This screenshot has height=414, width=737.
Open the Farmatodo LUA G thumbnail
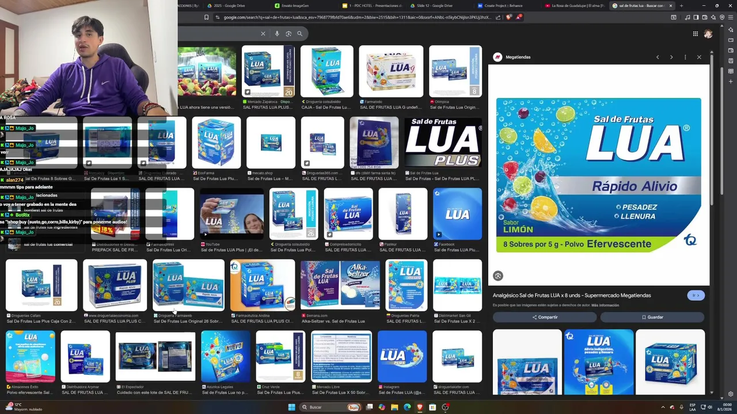point(391,71)
